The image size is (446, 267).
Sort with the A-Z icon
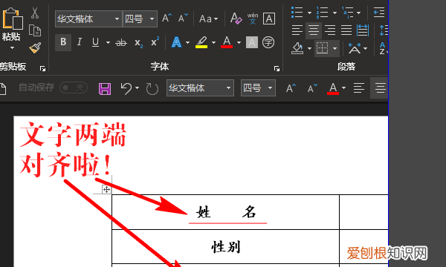tap(384, 48)
